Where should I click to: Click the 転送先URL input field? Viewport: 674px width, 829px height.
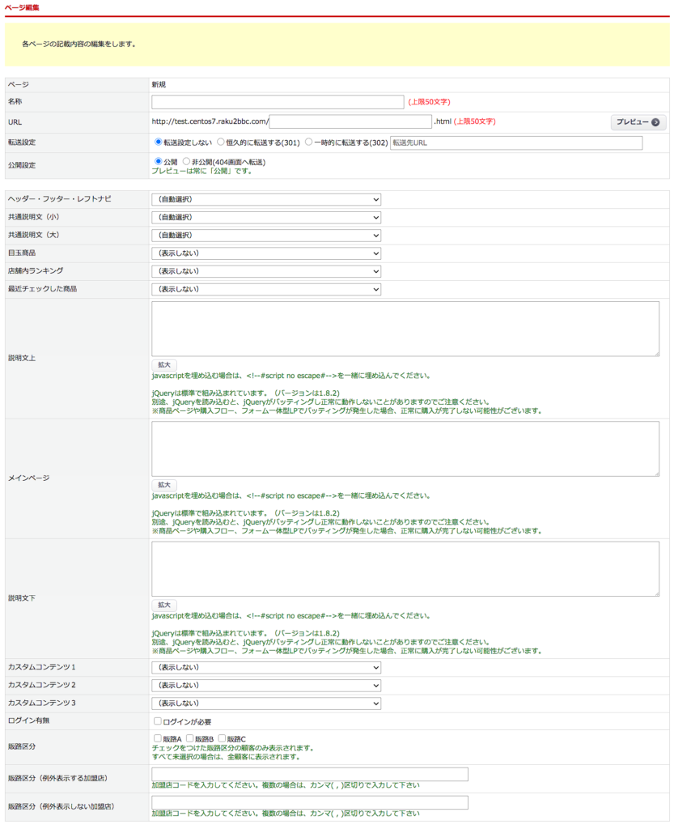tap(515, 143)
